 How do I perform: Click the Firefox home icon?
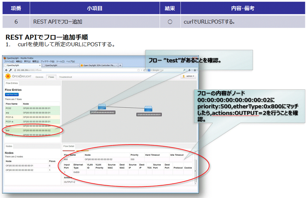coord(195,70)
